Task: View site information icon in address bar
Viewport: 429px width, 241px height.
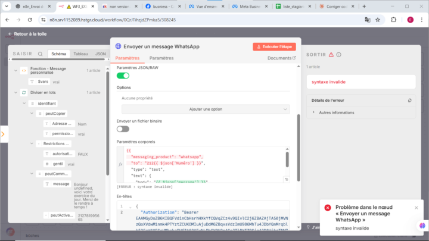Action: click(x=43, y=20)
